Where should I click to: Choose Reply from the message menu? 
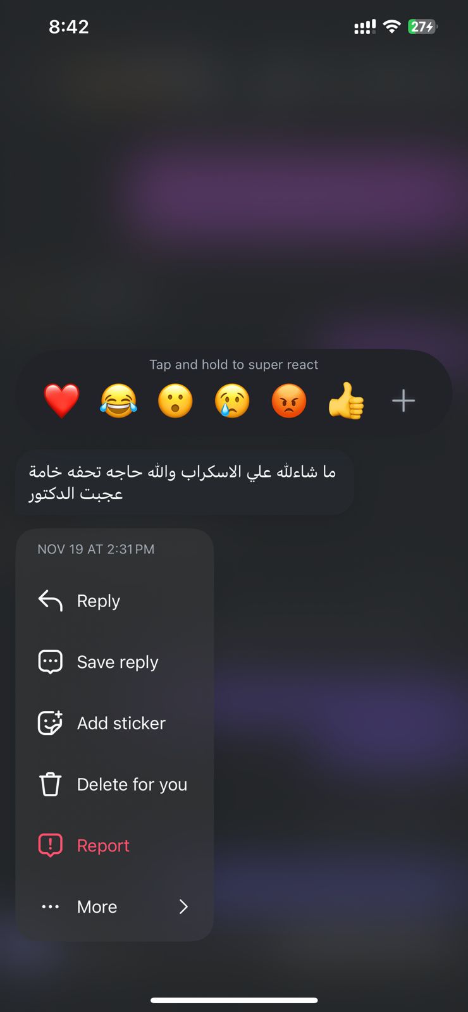tap(114, 601)
